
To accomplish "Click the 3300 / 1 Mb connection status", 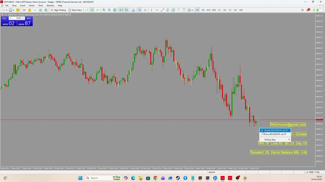I will tap(312, 172).
